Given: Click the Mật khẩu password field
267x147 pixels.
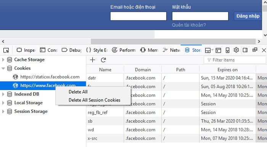Looking at the screenshot, I should point(200,16).
